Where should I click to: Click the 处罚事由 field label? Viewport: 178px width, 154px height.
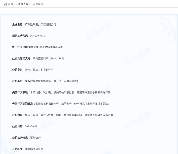[x=18, y=81]
